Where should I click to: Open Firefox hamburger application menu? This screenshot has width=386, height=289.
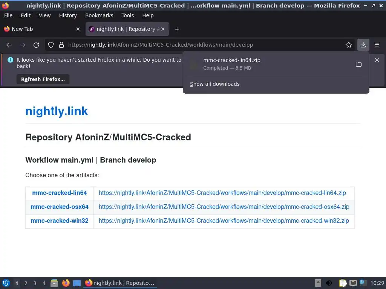tap(377, 45)
